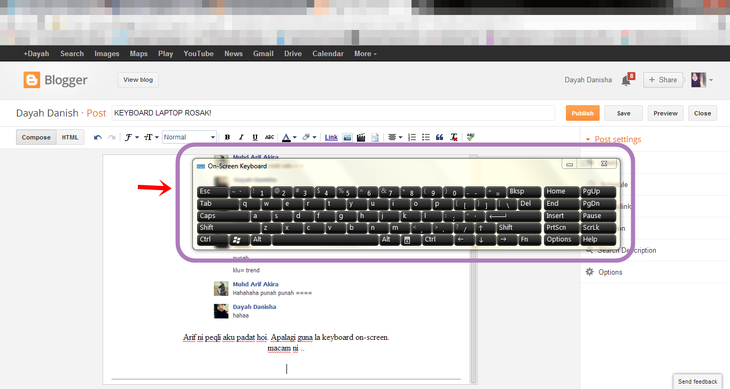
Task: Click the redo arrow icon
Action: [111, 137]
